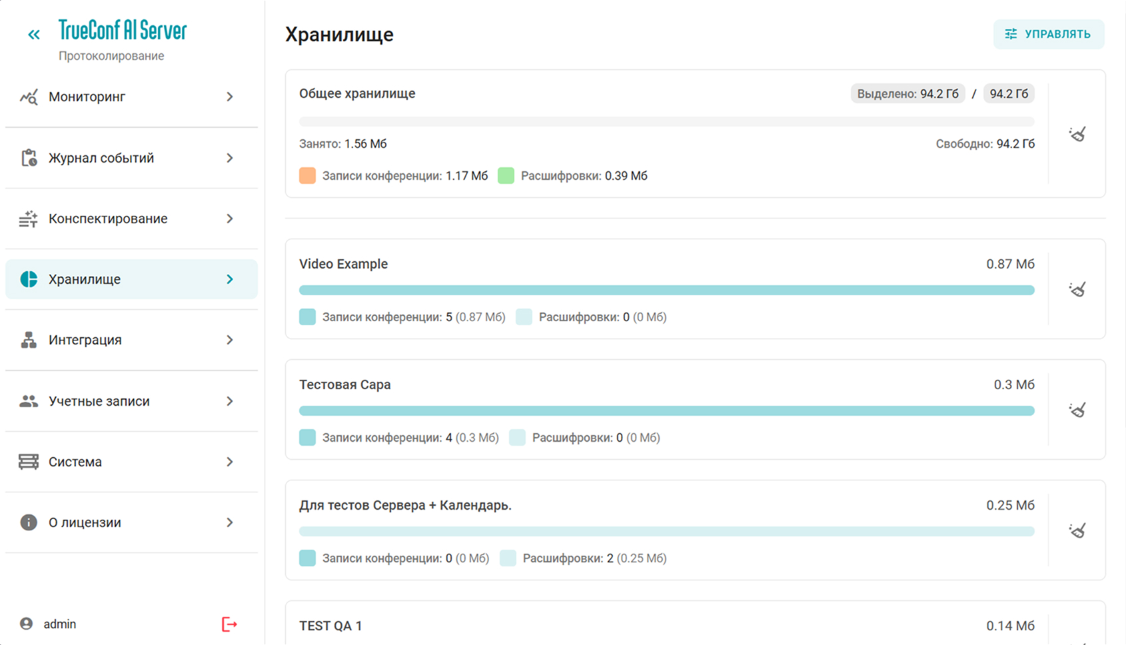Viewport: 1126px width, 645px height.
Task: Collapse the sidebar with double-chevron icon
Action: point(34,35)
